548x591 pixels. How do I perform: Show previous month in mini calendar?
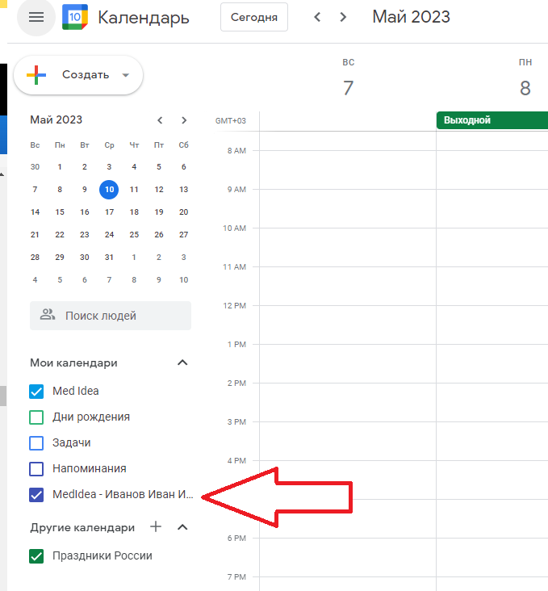point(160,120)
